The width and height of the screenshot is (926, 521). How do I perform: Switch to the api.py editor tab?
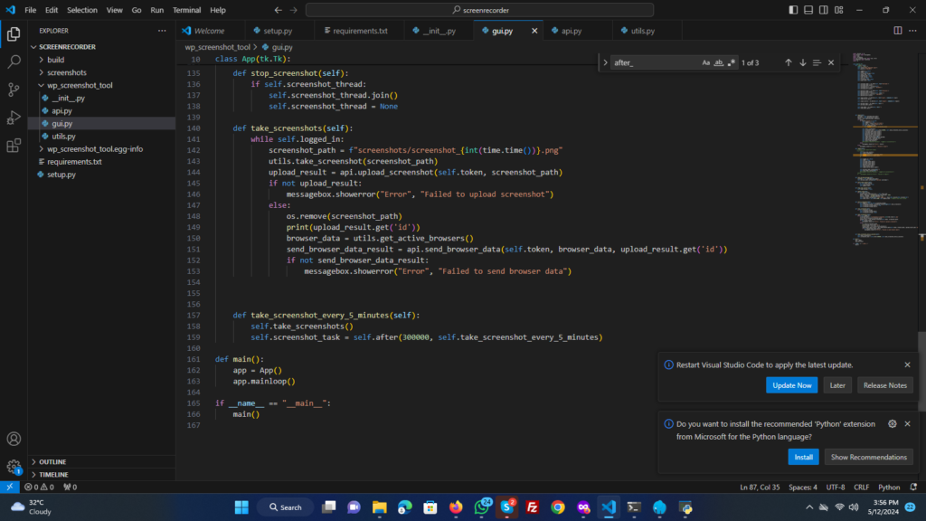coord(571,31)
